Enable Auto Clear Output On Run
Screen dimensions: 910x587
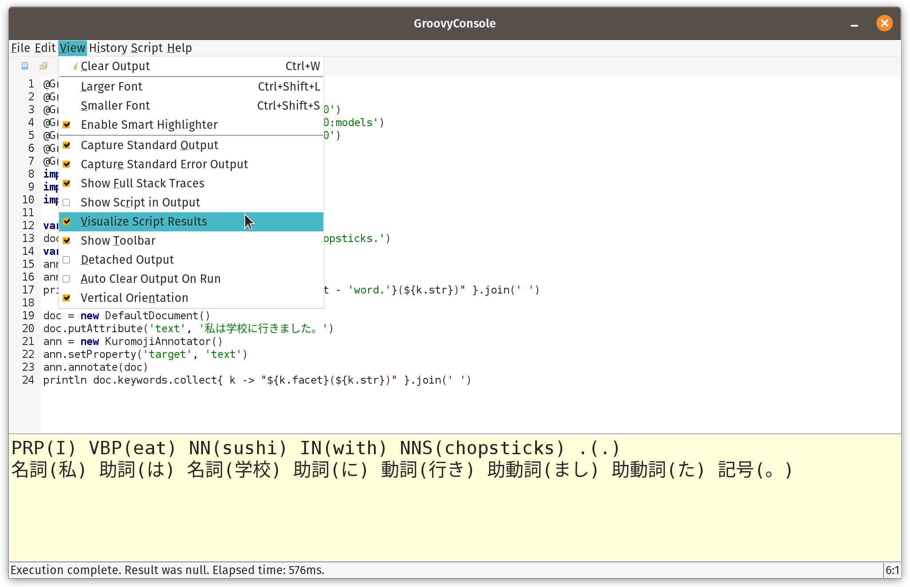pos(150,279)
